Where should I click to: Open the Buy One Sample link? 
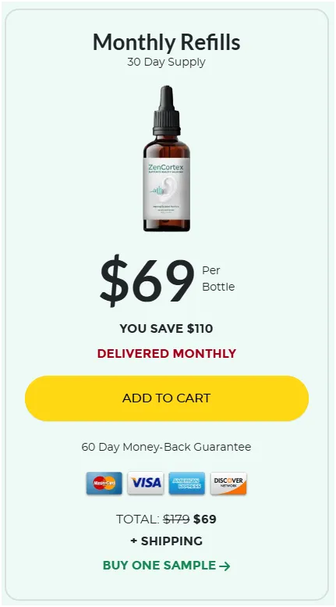(167, 565)
